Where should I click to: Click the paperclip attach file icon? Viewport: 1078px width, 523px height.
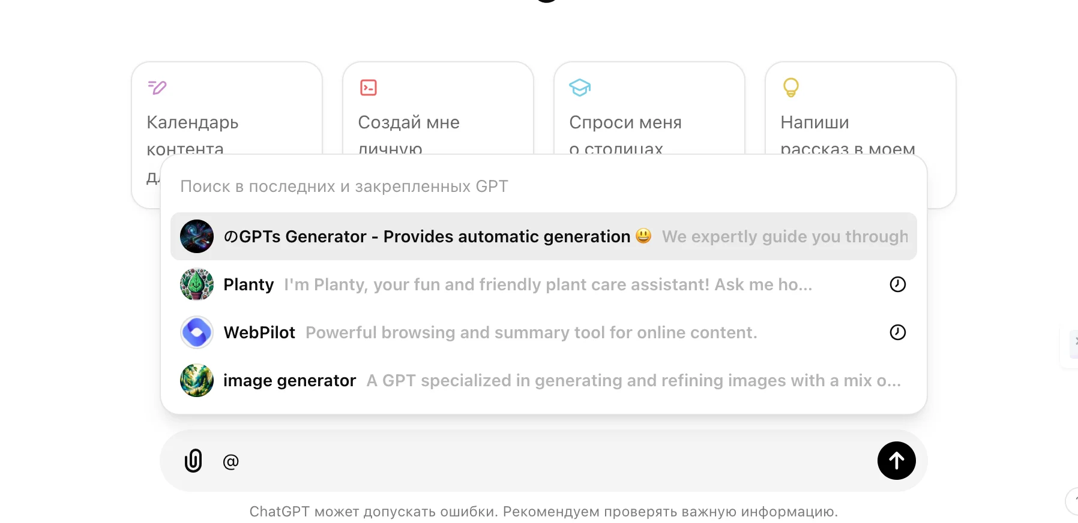[x=193, y=461]
